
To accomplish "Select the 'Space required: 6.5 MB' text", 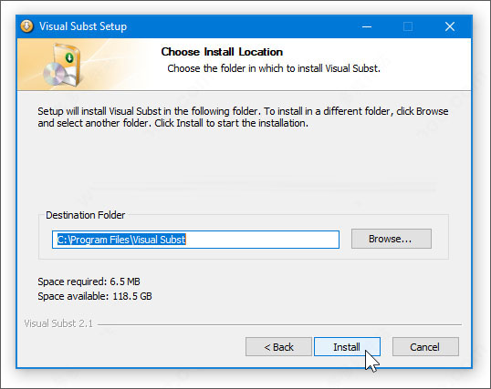I will coord(89,282).
